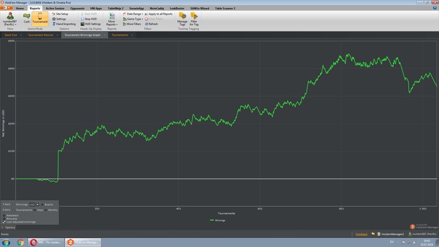Click HoldemManager2 database icon in status bar
The height and width of the screenshot is (247, 439).
coord(391,234)
